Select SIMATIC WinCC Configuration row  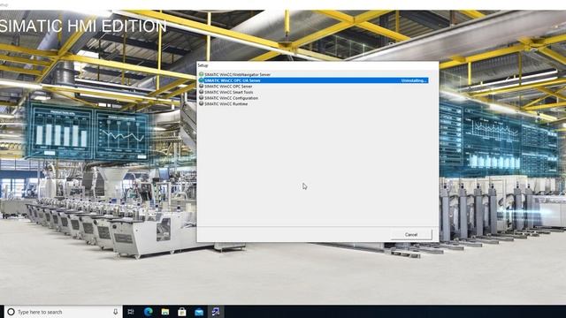(313, 98)
